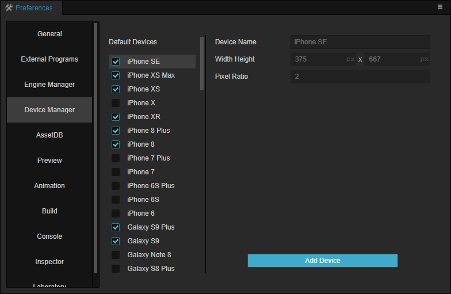Select the Inspector section
This screenshot has height=294, width=451.
coord(49,262)
